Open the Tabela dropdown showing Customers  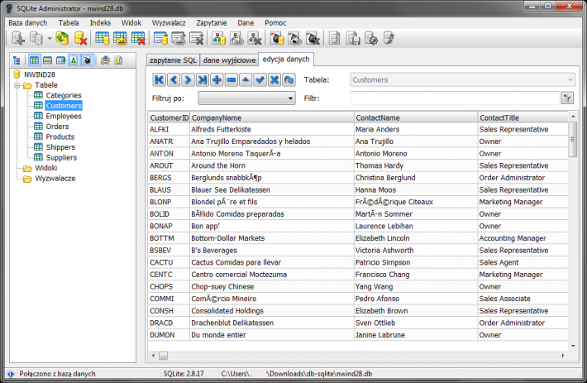pyautogui.click(x=462, y=79)
